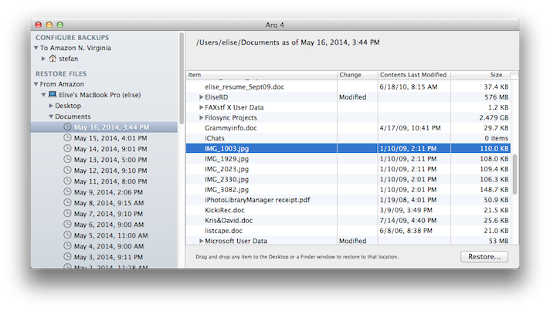Expand the FAXstf X User Data folder
The height and width of the screenshot is (311, 550).
pos(202,107)
